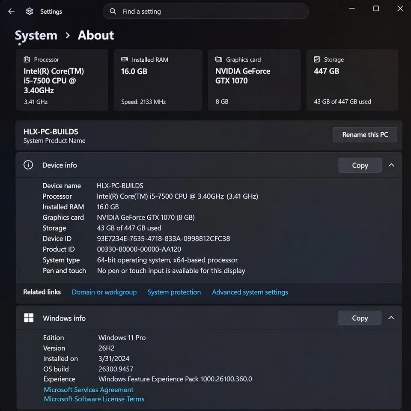Open System protection link

coord(174,292)
